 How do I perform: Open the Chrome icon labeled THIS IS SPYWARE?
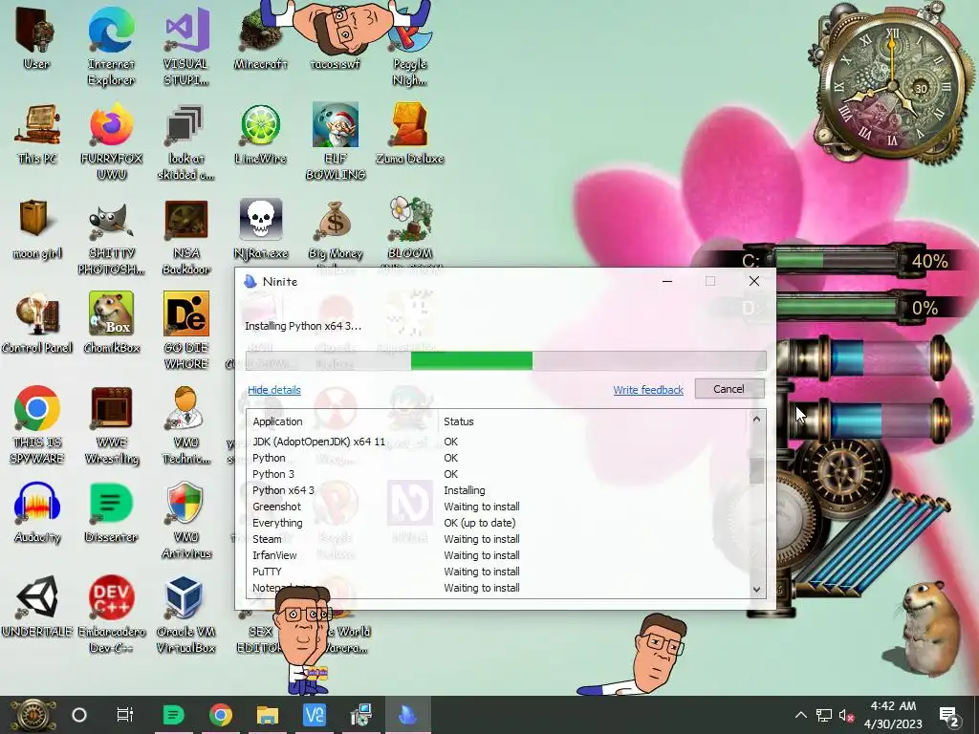[x=37, y=424]
